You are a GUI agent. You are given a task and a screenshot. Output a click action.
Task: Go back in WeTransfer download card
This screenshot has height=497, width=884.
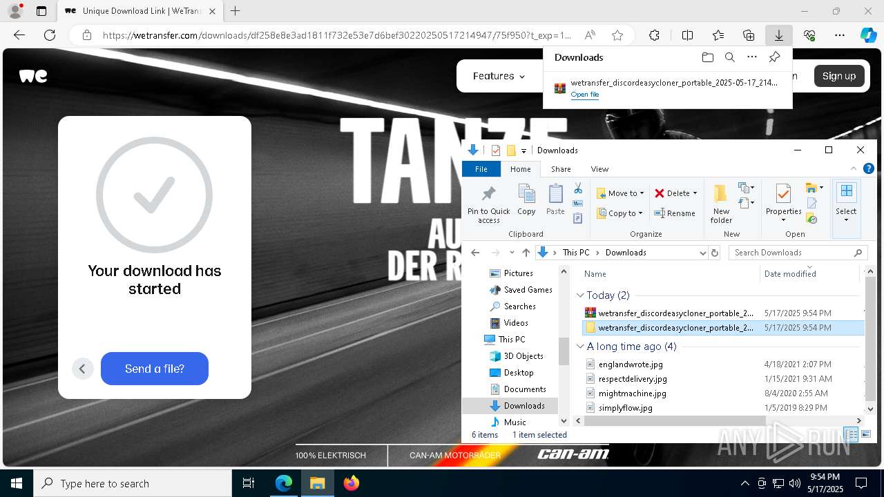tap(82, 369)
